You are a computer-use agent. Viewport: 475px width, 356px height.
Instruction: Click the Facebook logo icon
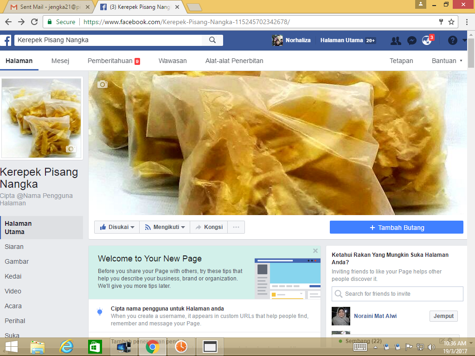6,40
